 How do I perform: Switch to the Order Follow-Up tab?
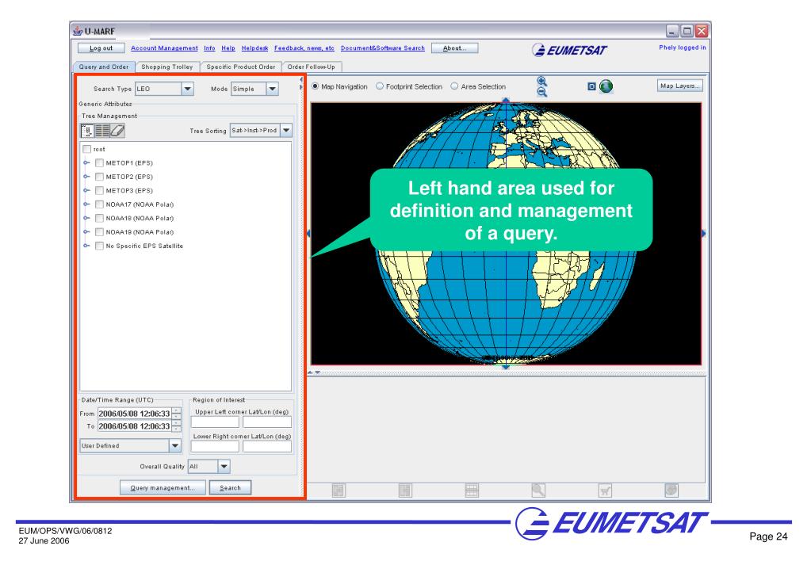312,67
